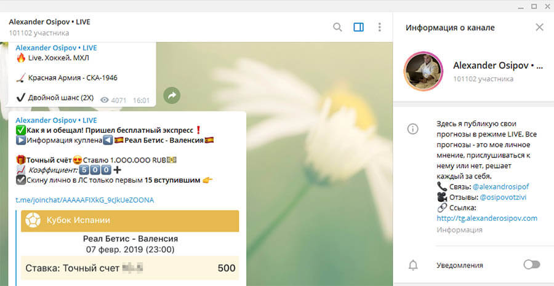This screenshot has height=286, width=554.
Task: Open the @osipovotzivi reviews link
Action: tap(504, 197)
